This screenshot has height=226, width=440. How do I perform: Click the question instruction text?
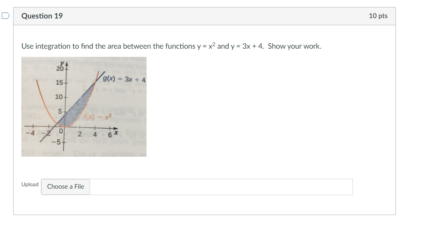(171, 46)
